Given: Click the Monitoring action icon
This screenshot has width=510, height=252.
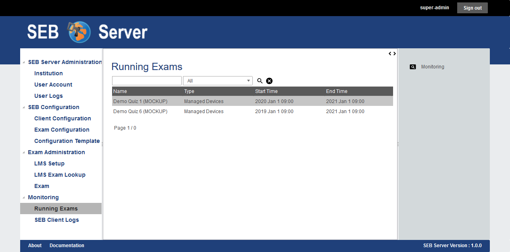Looking at the screenshot, I should [x=412, y=67].
